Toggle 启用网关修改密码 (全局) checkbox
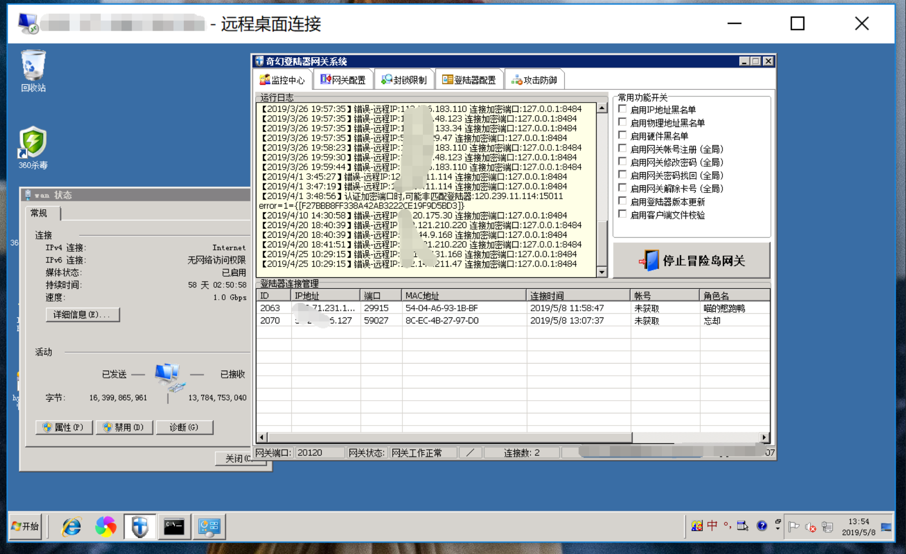 point(622,162)
